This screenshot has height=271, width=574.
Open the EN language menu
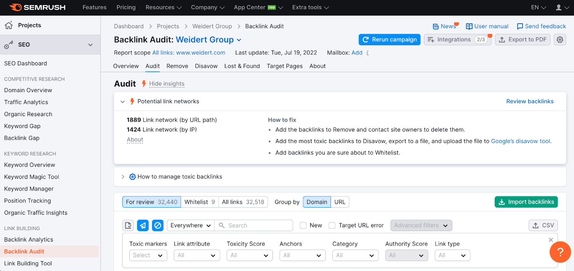coord(538,7)
